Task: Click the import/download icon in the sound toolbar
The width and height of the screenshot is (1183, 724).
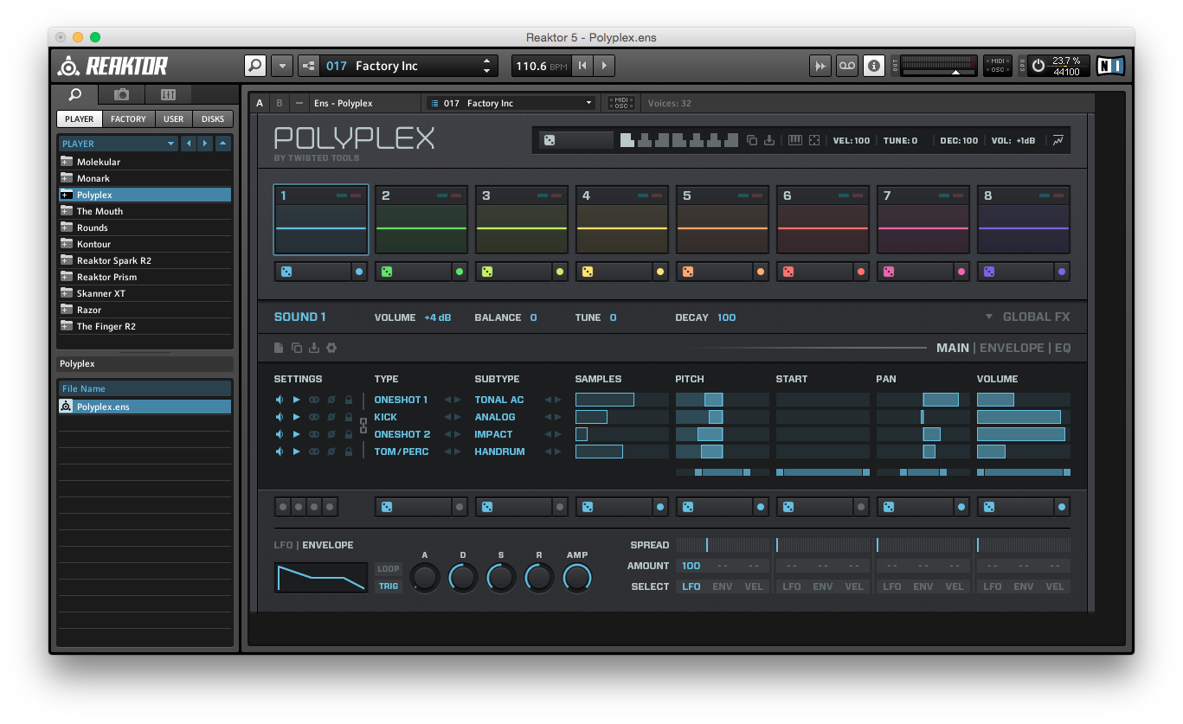Action: coord(314,348)
